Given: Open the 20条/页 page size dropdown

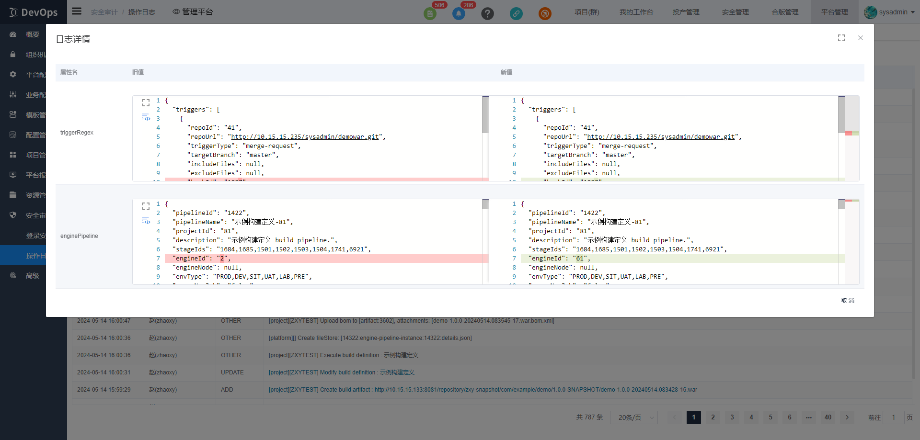Looking at the screenshot, I should [633, 417].
